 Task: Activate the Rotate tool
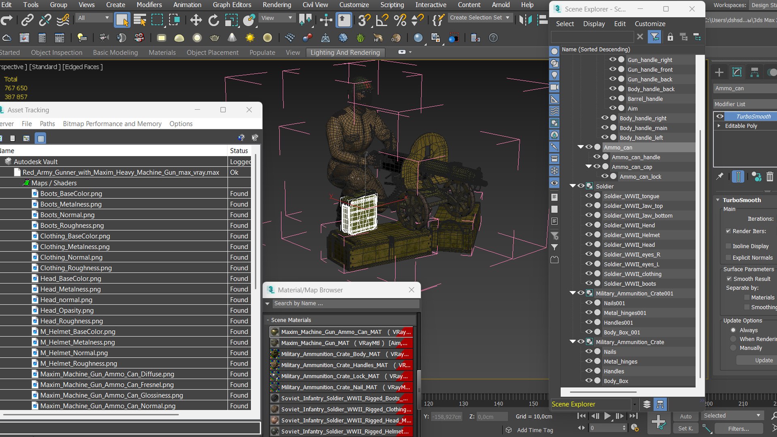213,19
